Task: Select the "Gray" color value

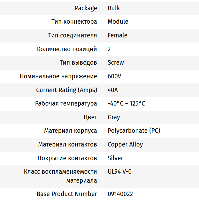Action: pyautogui.click(x=114, y=117)
